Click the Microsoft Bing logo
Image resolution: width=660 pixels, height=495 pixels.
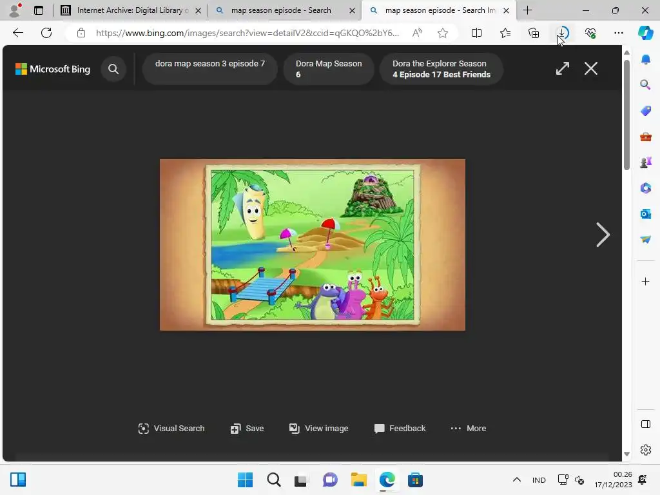[x=53, y=69]
